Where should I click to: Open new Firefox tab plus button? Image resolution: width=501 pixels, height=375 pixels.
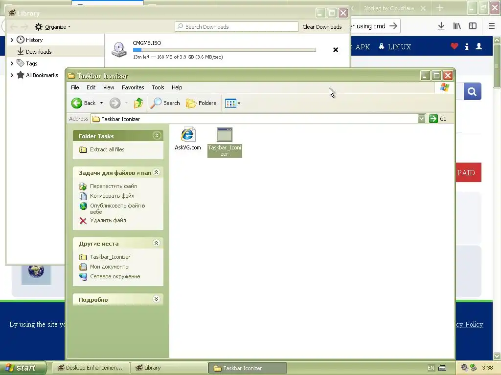(440, 8)
